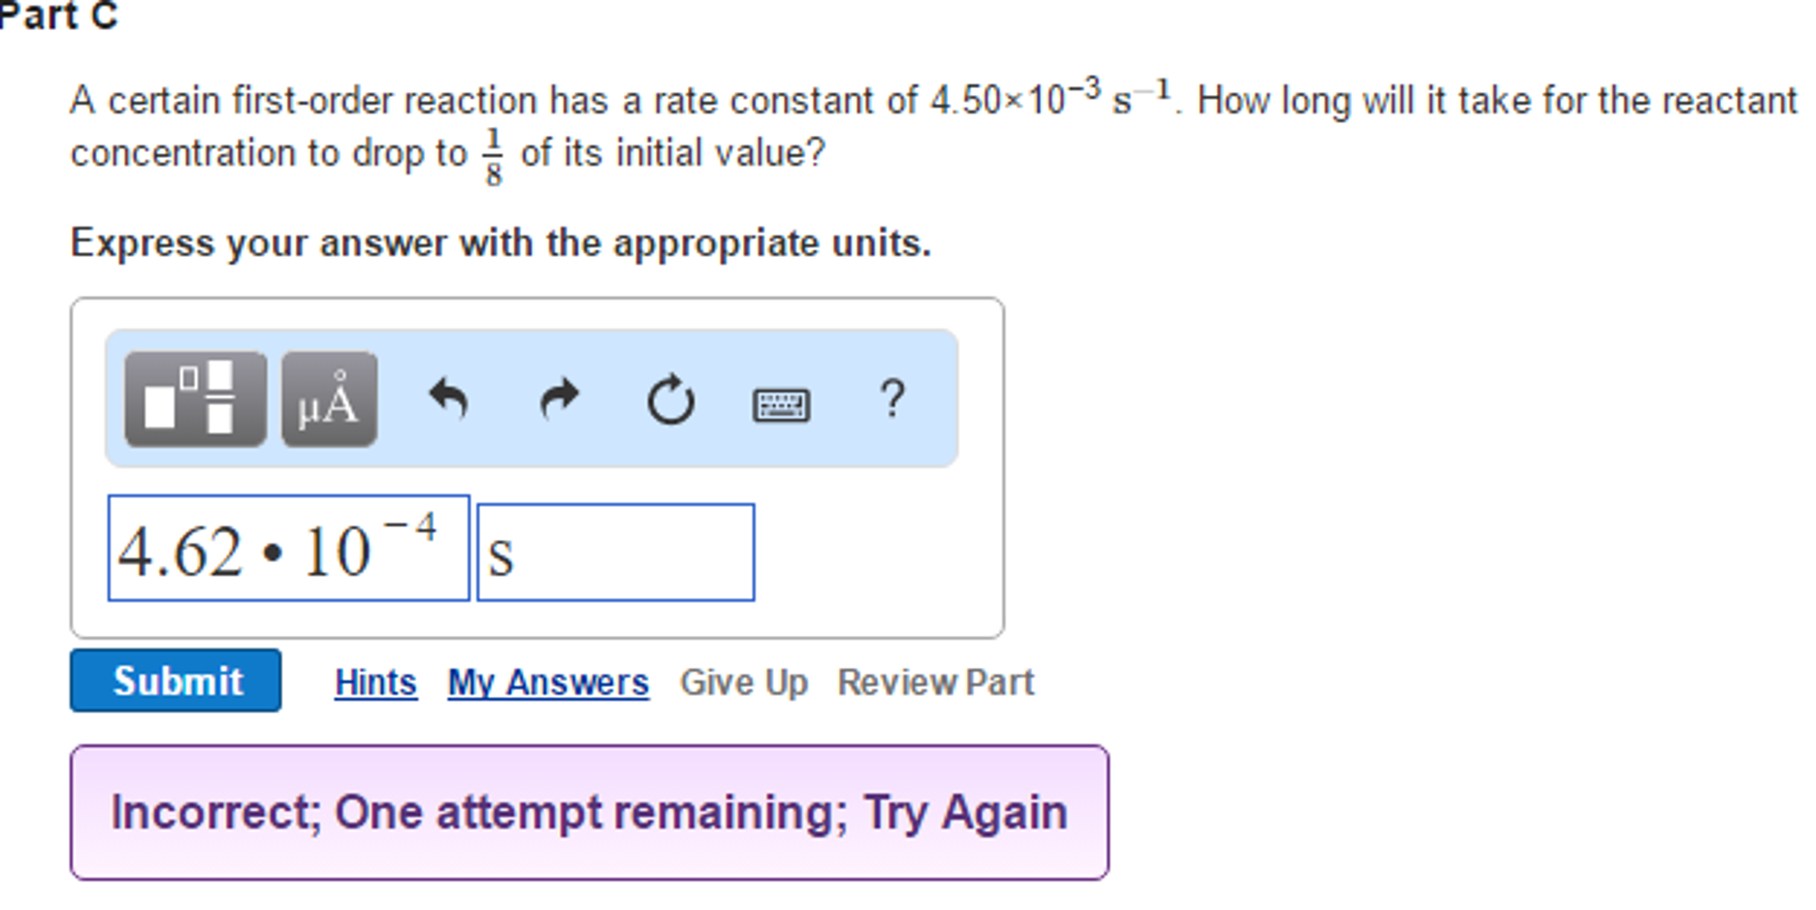Click the units field containing s
Image resolution: width=1816 pixels, height=910 pixels.
(615, 552)
